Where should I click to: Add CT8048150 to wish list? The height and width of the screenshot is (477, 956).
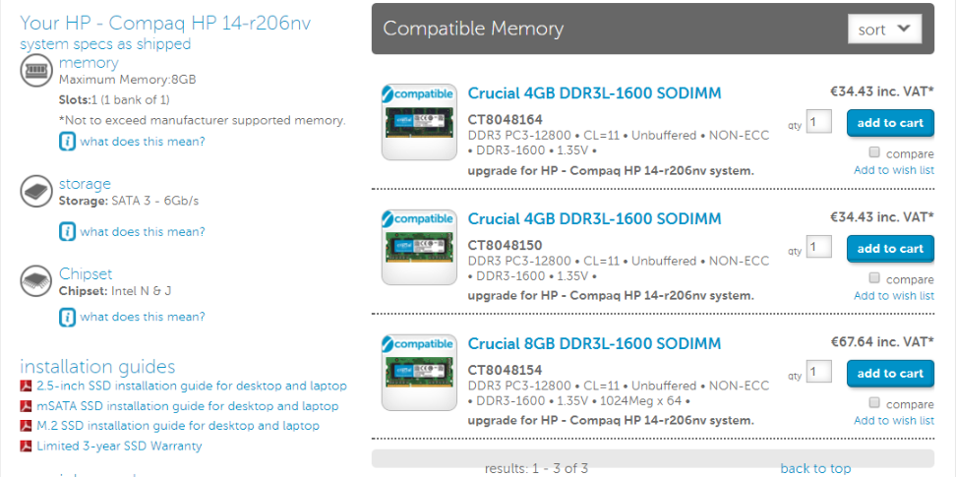pos(894,296)
